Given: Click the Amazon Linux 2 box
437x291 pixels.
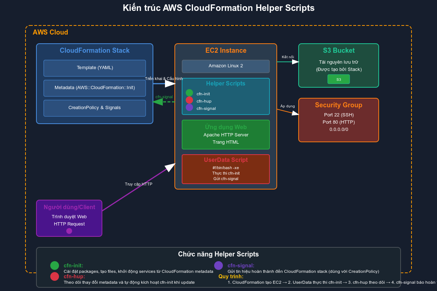Looking at the screenshot, I should coord(226,66).
